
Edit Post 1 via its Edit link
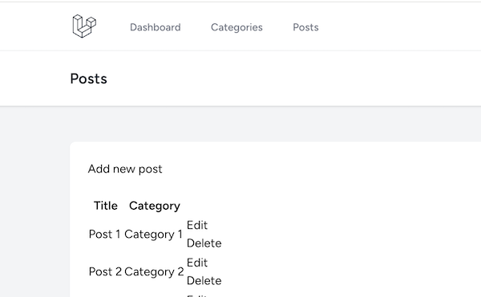(197, 226)
